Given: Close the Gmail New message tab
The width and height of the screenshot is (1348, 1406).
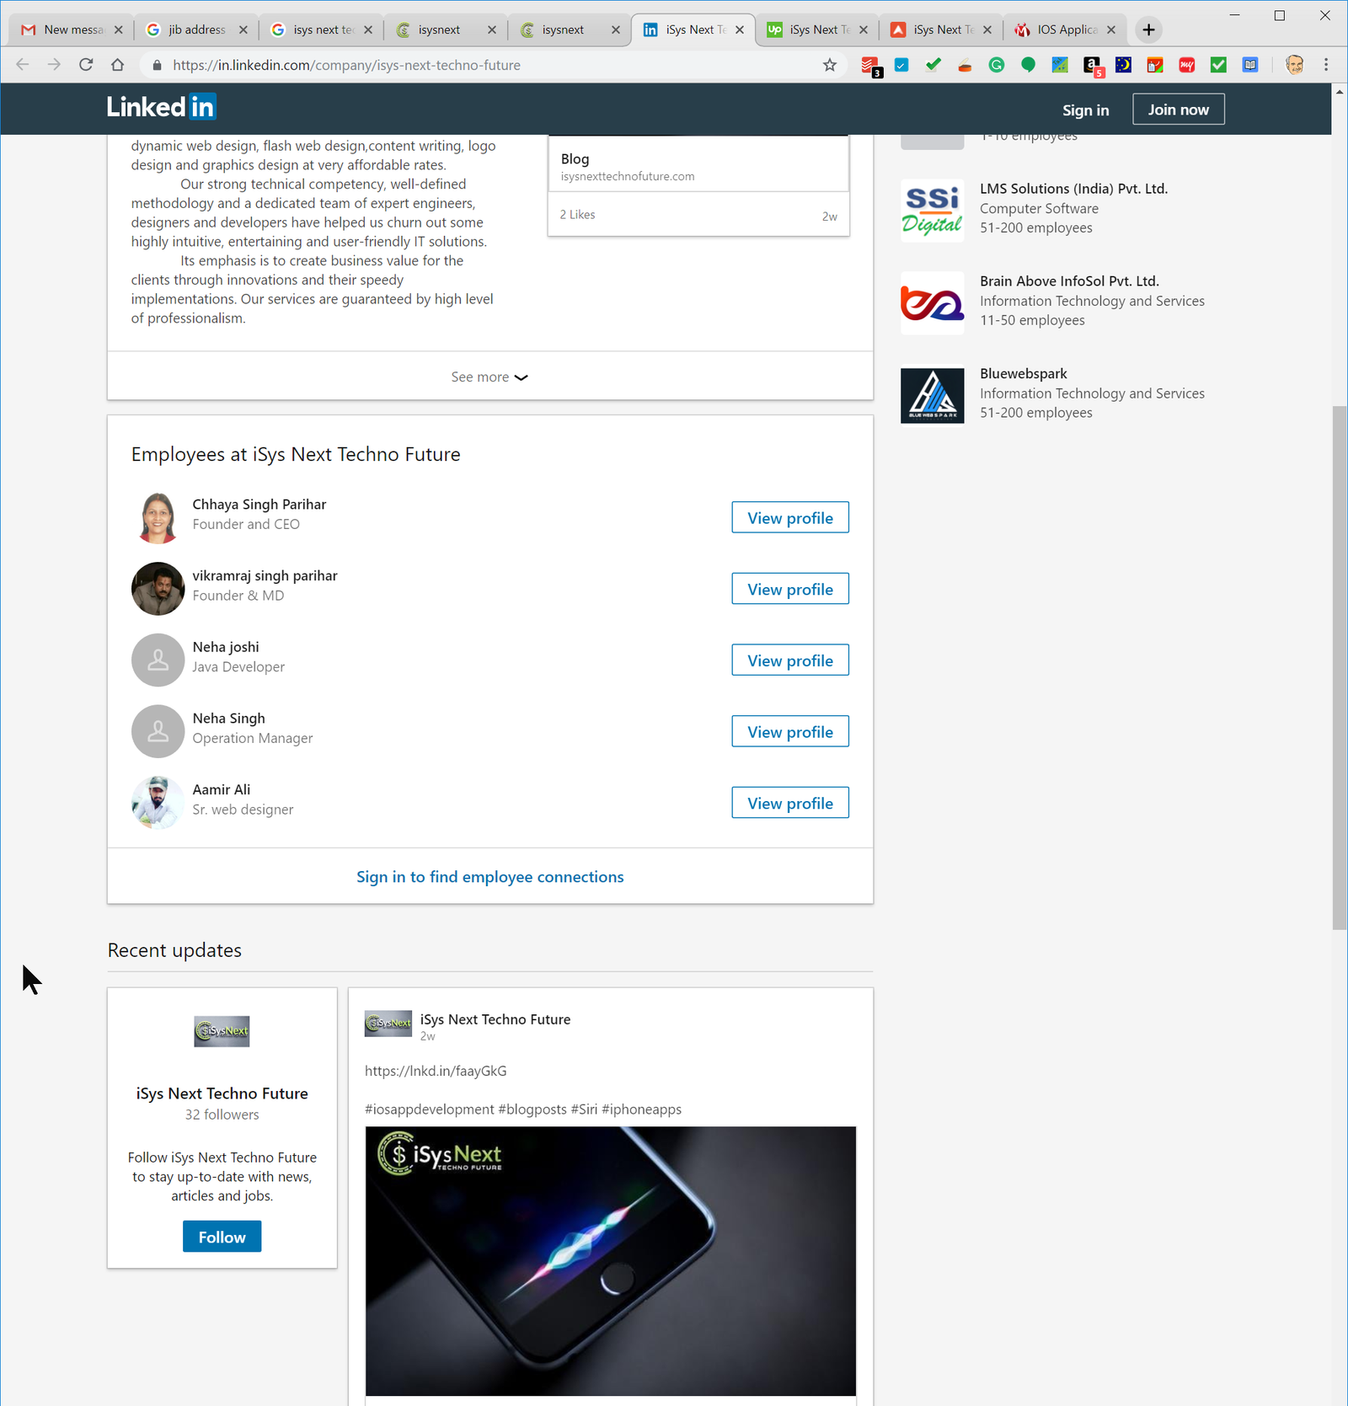Looking at the screenshot, I should (x=119, y=29).
